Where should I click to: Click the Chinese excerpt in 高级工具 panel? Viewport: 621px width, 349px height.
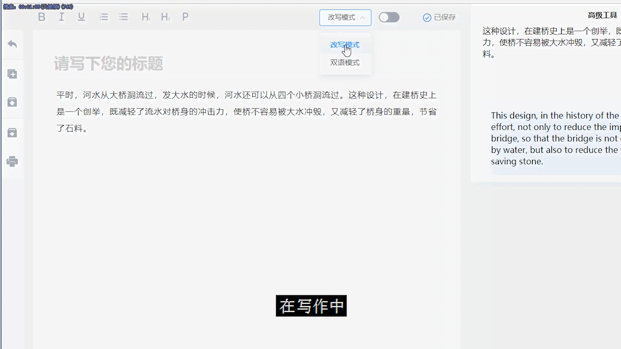551,42
